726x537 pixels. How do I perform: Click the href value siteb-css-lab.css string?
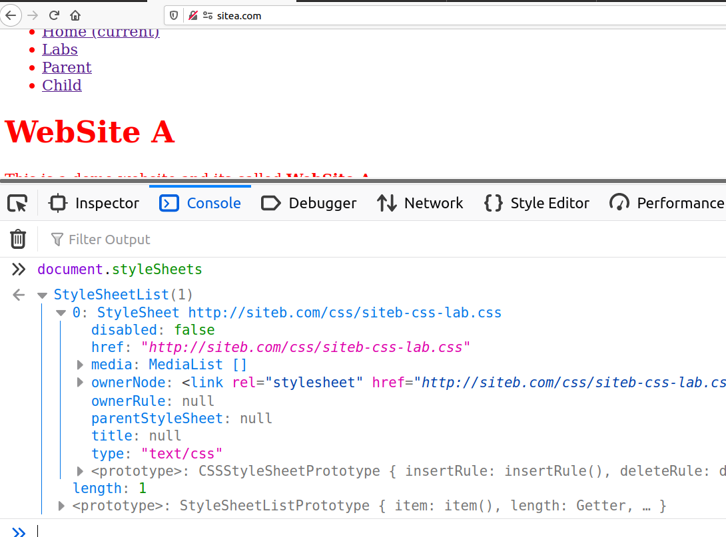[306, 347]
